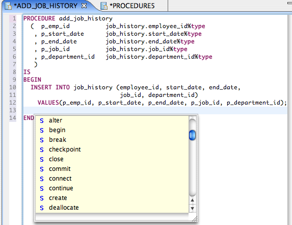Click p_job_id parameter on line 5
The width and height of the screenshot is (292, 225).
pyautogui.click(x=56, y=49)
